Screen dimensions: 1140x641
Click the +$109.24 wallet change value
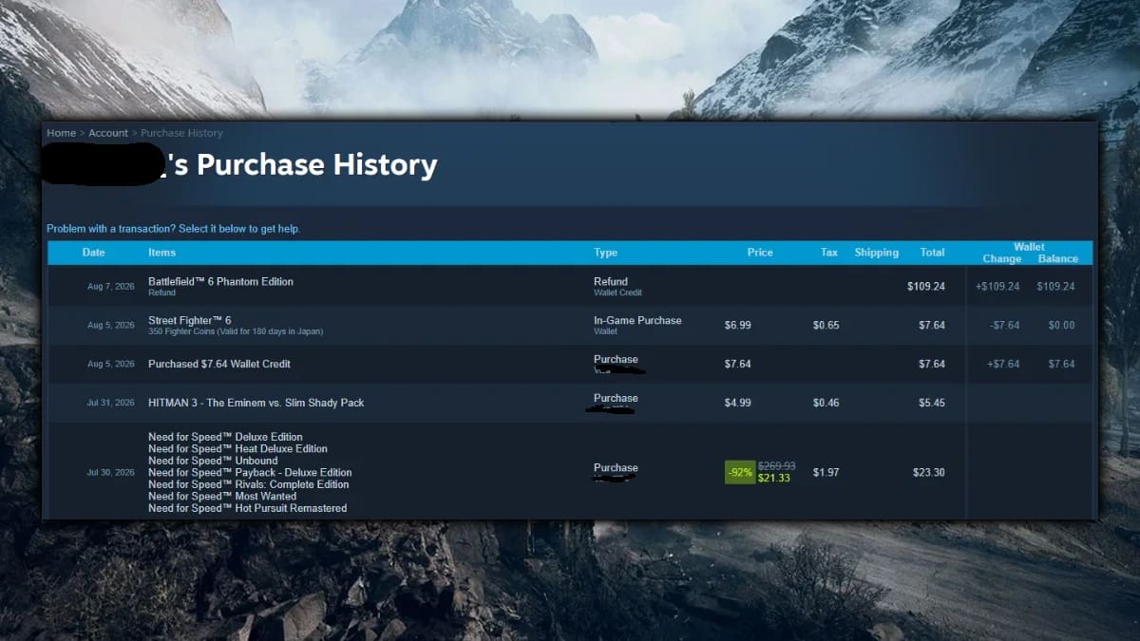pyautogui.click(x=997, y=286)
